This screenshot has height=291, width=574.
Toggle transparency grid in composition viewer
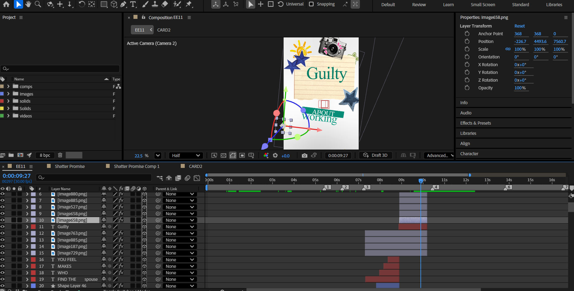point(223,156)
